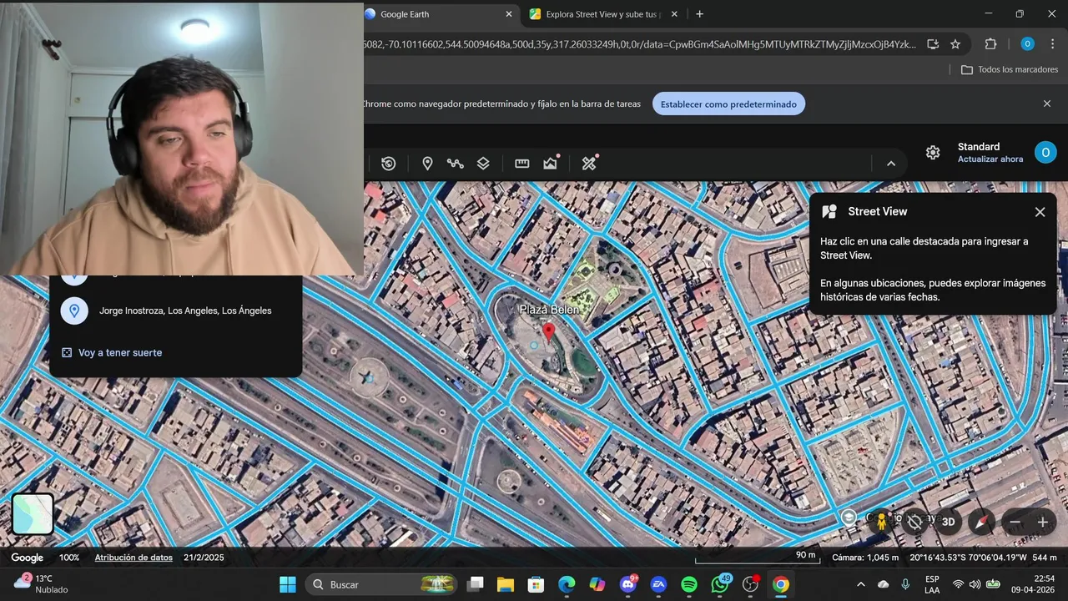Open WhatsApp from the taskbar
1068x601 pixels.
[720, 584]
